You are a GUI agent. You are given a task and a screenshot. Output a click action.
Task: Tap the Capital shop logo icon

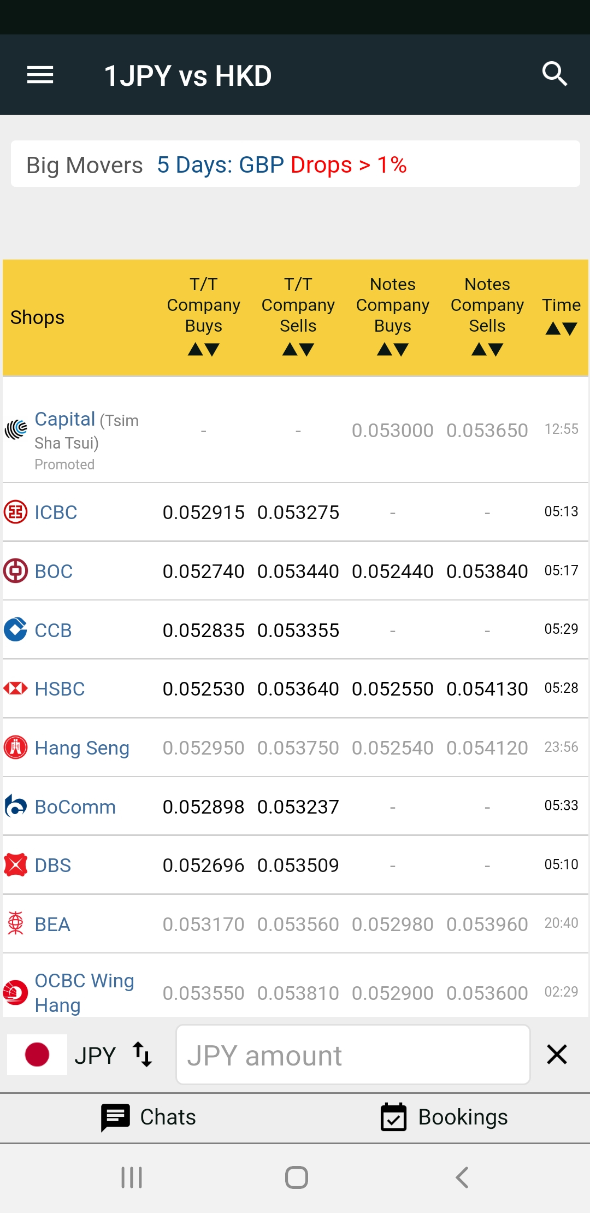pos(16,429)
